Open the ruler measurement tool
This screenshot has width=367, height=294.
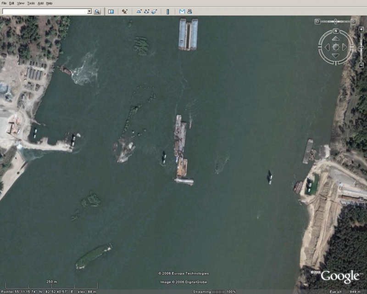point(168,11)
